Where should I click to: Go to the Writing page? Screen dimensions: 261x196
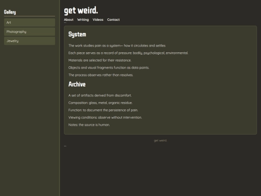(83, 20)
